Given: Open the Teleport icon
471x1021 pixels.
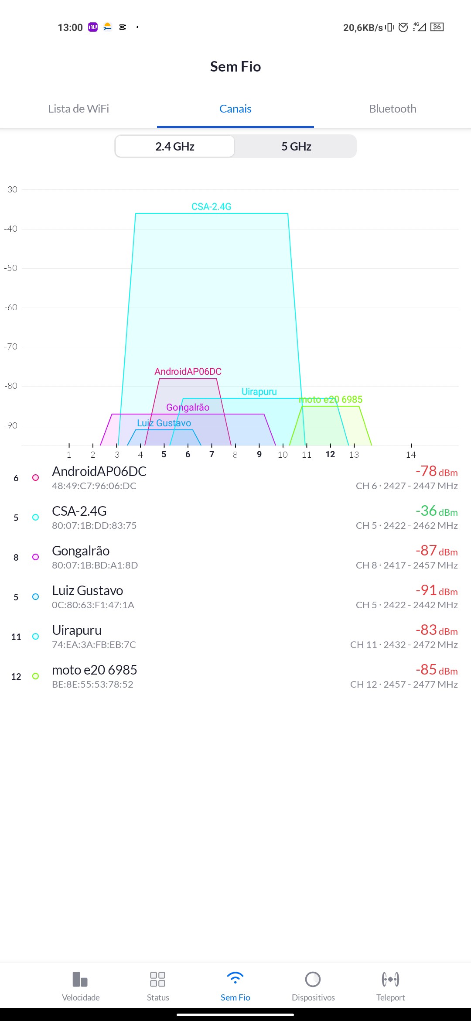Looking at the screenshot, I should pyautogui.click(x=390, y=980).
